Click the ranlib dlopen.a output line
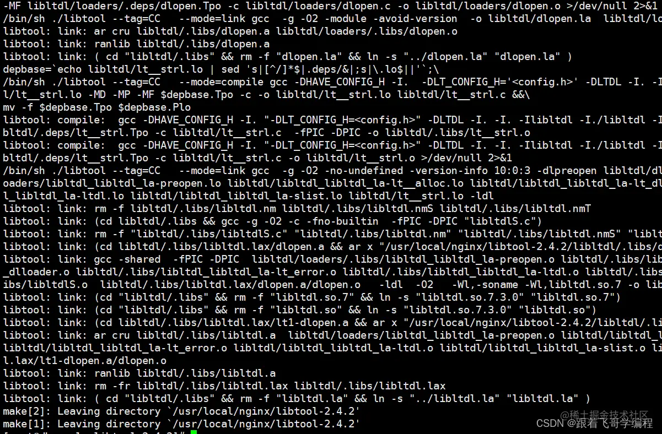Viewport: 662px width, 434px height. (x=137, y=44)
